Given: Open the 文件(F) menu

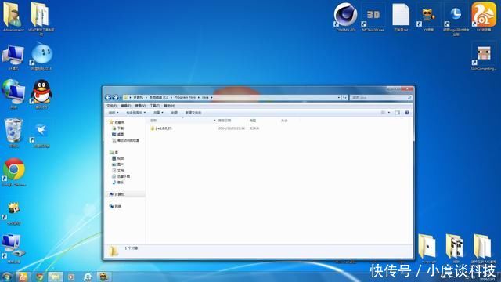Looking at the screenshot, I should 111,106.
